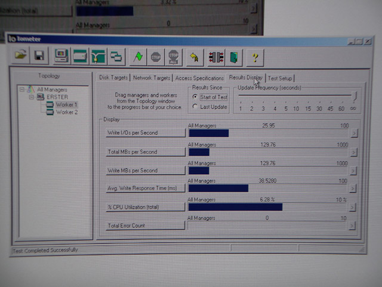Open the Access Specifications tab
This screenshot has width=382, height=287.
pyautogui.click(x=199, y=78)
